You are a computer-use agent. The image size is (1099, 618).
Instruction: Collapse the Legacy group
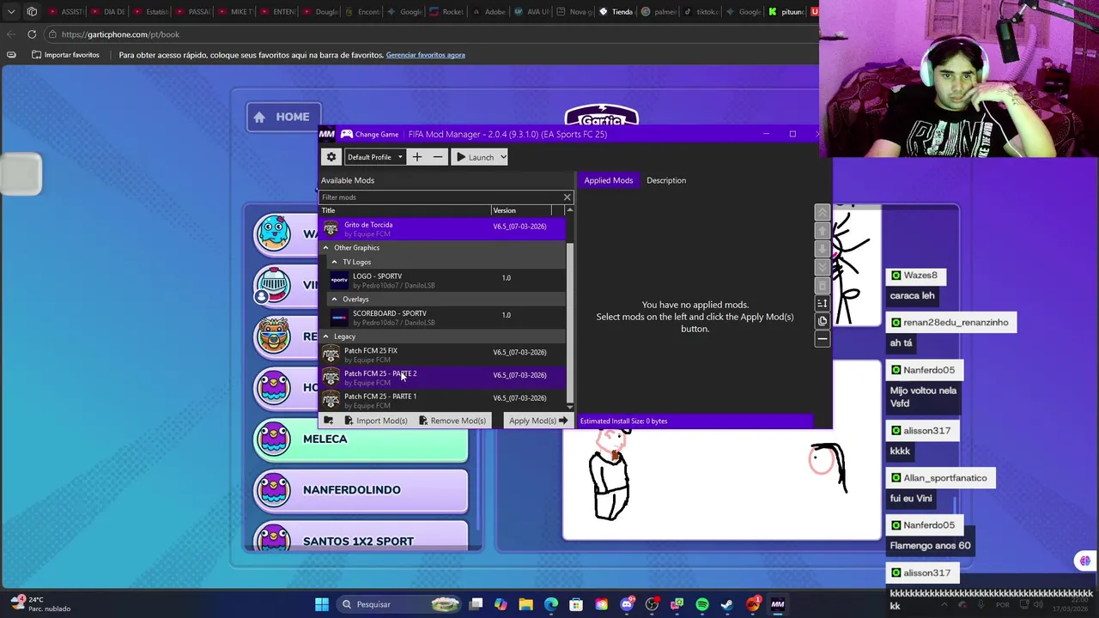click(325, 336)
